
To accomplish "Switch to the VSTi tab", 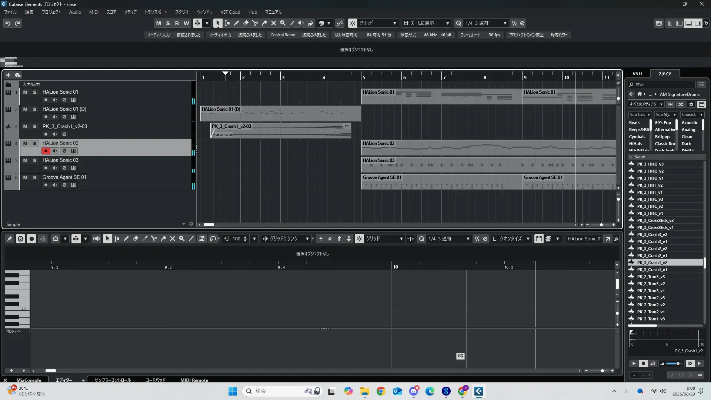I will point(637,74).
